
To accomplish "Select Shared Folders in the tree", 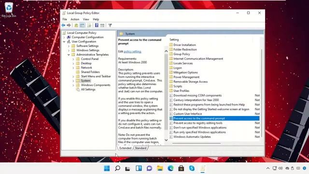I will click(x=90, y=72).
